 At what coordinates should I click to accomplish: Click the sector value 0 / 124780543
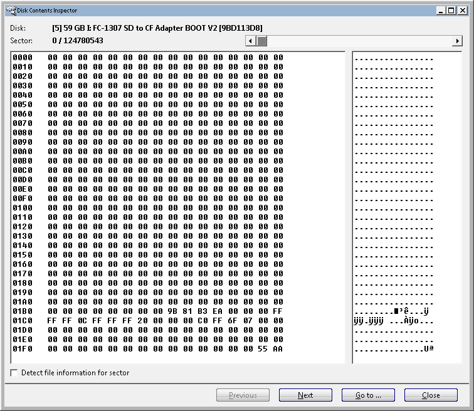click(x=78, y=41)
